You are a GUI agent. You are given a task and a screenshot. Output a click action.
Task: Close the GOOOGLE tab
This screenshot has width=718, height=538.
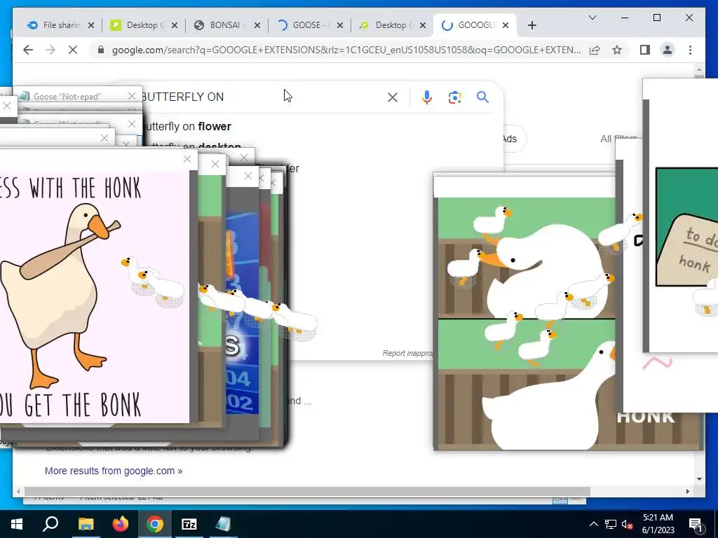506,25
